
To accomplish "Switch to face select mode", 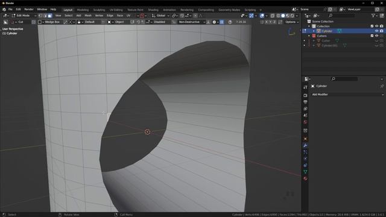I will (x=49, y=16).
